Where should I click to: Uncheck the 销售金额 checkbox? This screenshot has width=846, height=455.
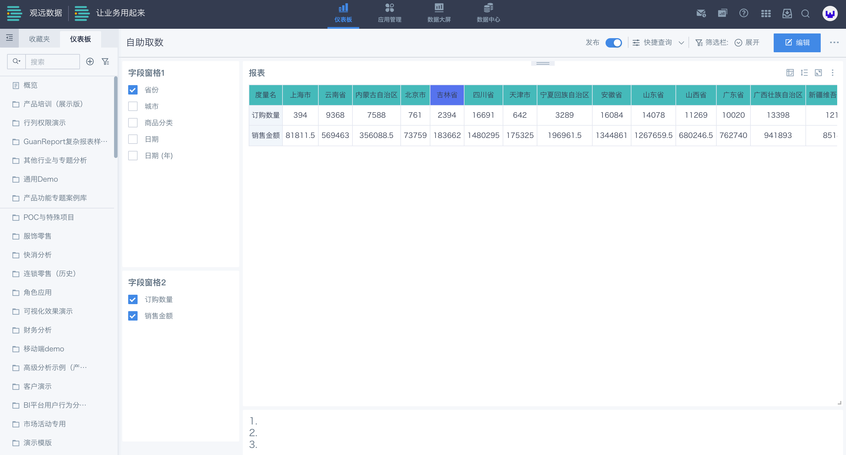coord(133,316)
